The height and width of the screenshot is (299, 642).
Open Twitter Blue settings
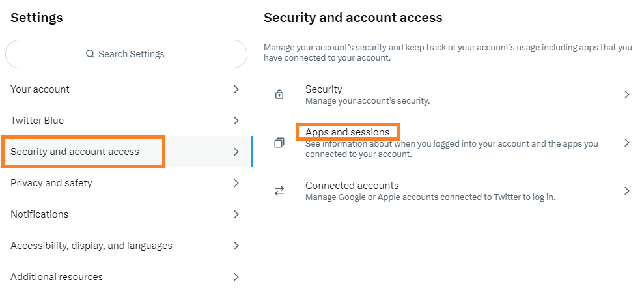[x=126, y=121]
